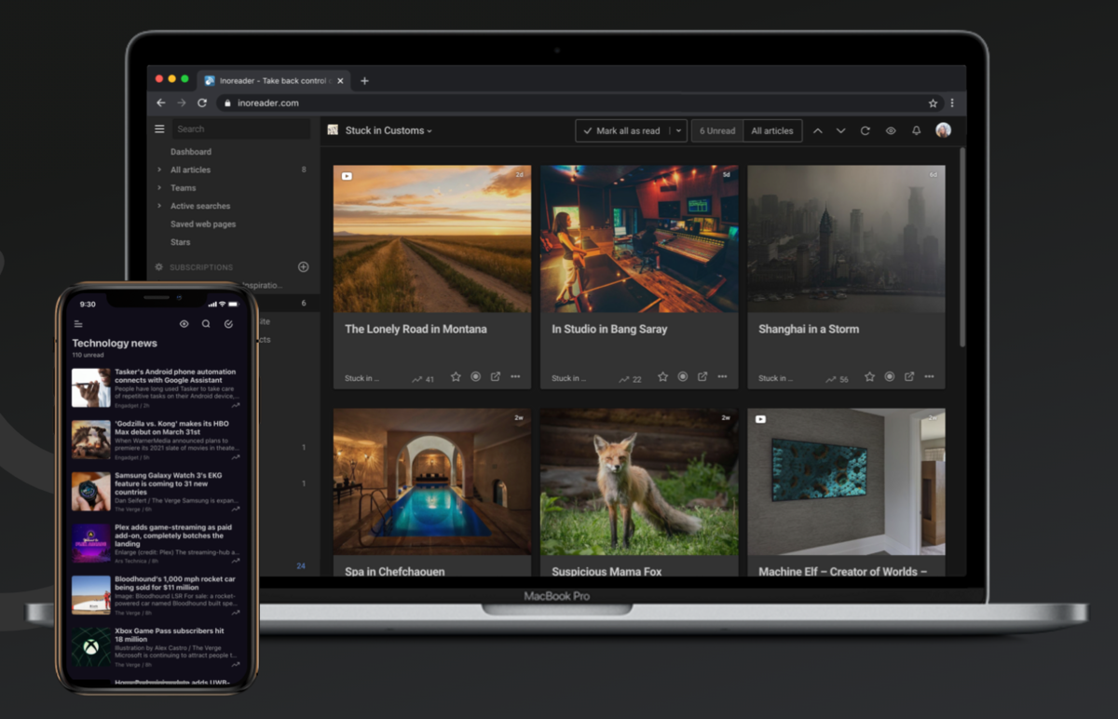
Task: Open the search icon on the phone app
Action: point(206,323)
